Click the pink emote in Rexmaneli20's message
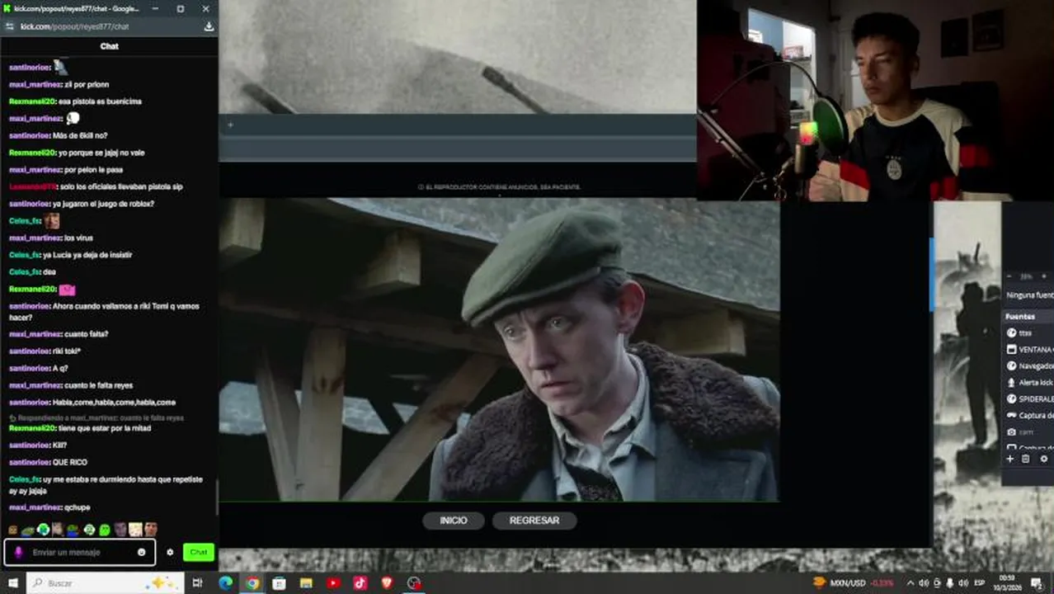 point(67,290)
